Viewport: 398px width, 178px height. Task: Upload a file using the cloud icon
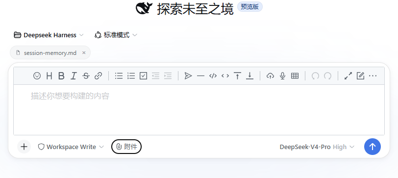tap(271, 76)
